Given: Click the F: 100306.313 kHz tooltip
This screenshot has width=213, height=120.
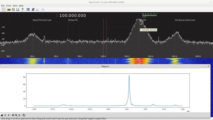Looking at the screenshot, I should tap(148, 30).
